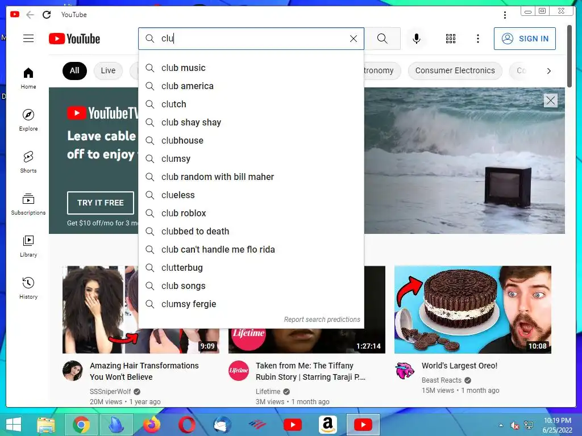Screen dimensions: 582x436
Task: Pick the 'clumsy fergie' suggestion
Action: tap(251, 304)
